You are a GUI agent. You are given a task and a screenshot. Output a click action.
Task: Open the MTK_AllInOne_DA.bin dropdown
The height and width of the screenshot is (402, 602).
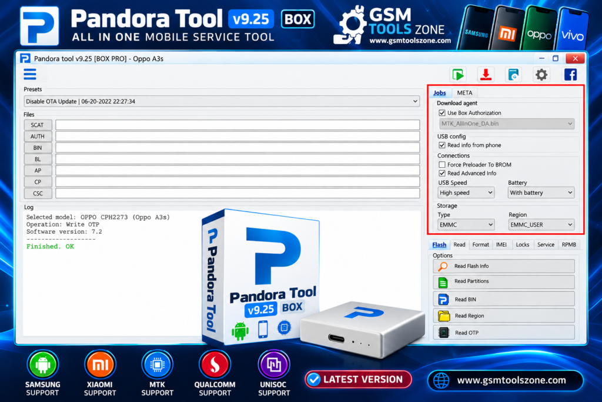pyautogui.click(x=507, y=124)
